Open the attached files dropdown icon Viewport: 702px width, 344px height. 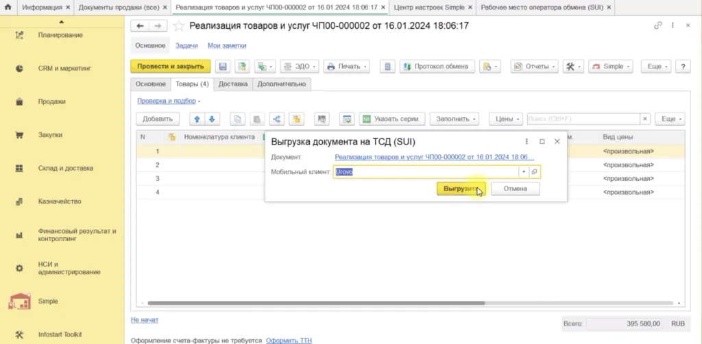click(489, 66)
